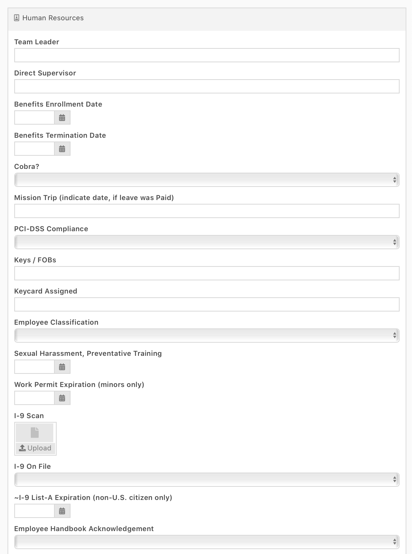Screen dimensions: 412x554
Task: Open Employee Handbook Acknowledgement dropdown
Action: (207, 542)
